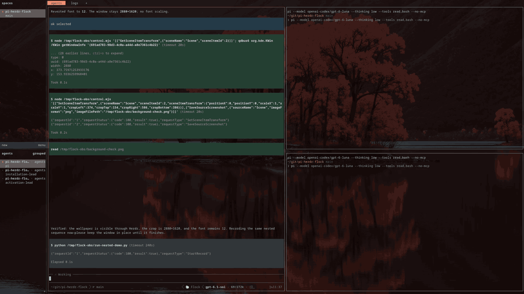524x294 pixels.
Task: Switch to the agents tab
Action: coord(56,3)
